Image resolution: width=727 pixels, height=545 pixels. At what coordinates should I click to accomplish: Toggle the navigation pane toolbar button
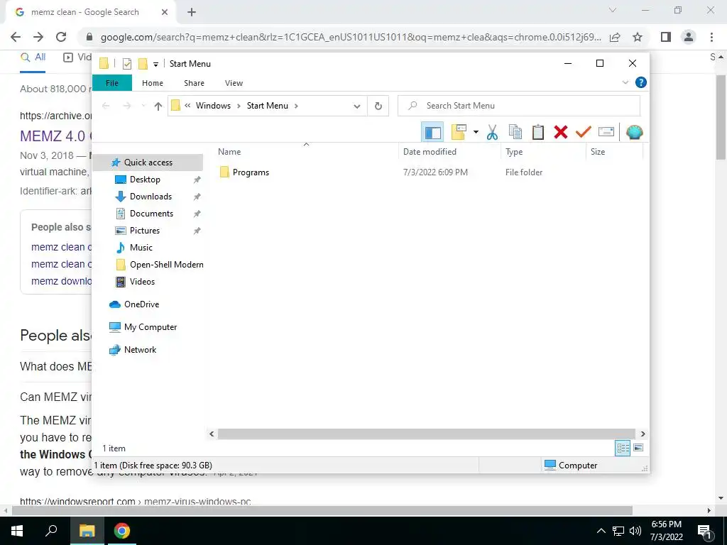point(432,132)
